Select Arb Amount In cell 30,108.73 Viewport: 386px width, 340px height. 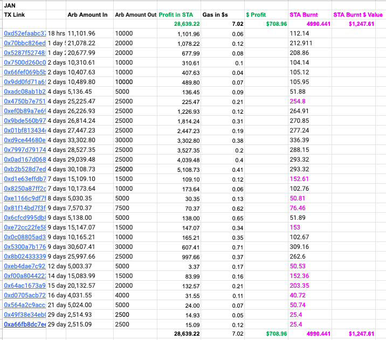pos(89,169)
